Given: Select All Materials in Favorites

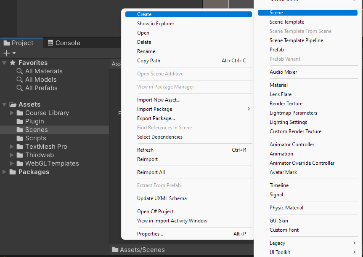Looking at the screenshot, I should (x=44, y=71).
